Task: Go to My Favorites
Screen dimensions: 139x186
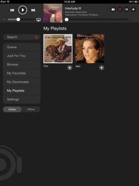Action: pyautogui.click(x=22, y=73)
